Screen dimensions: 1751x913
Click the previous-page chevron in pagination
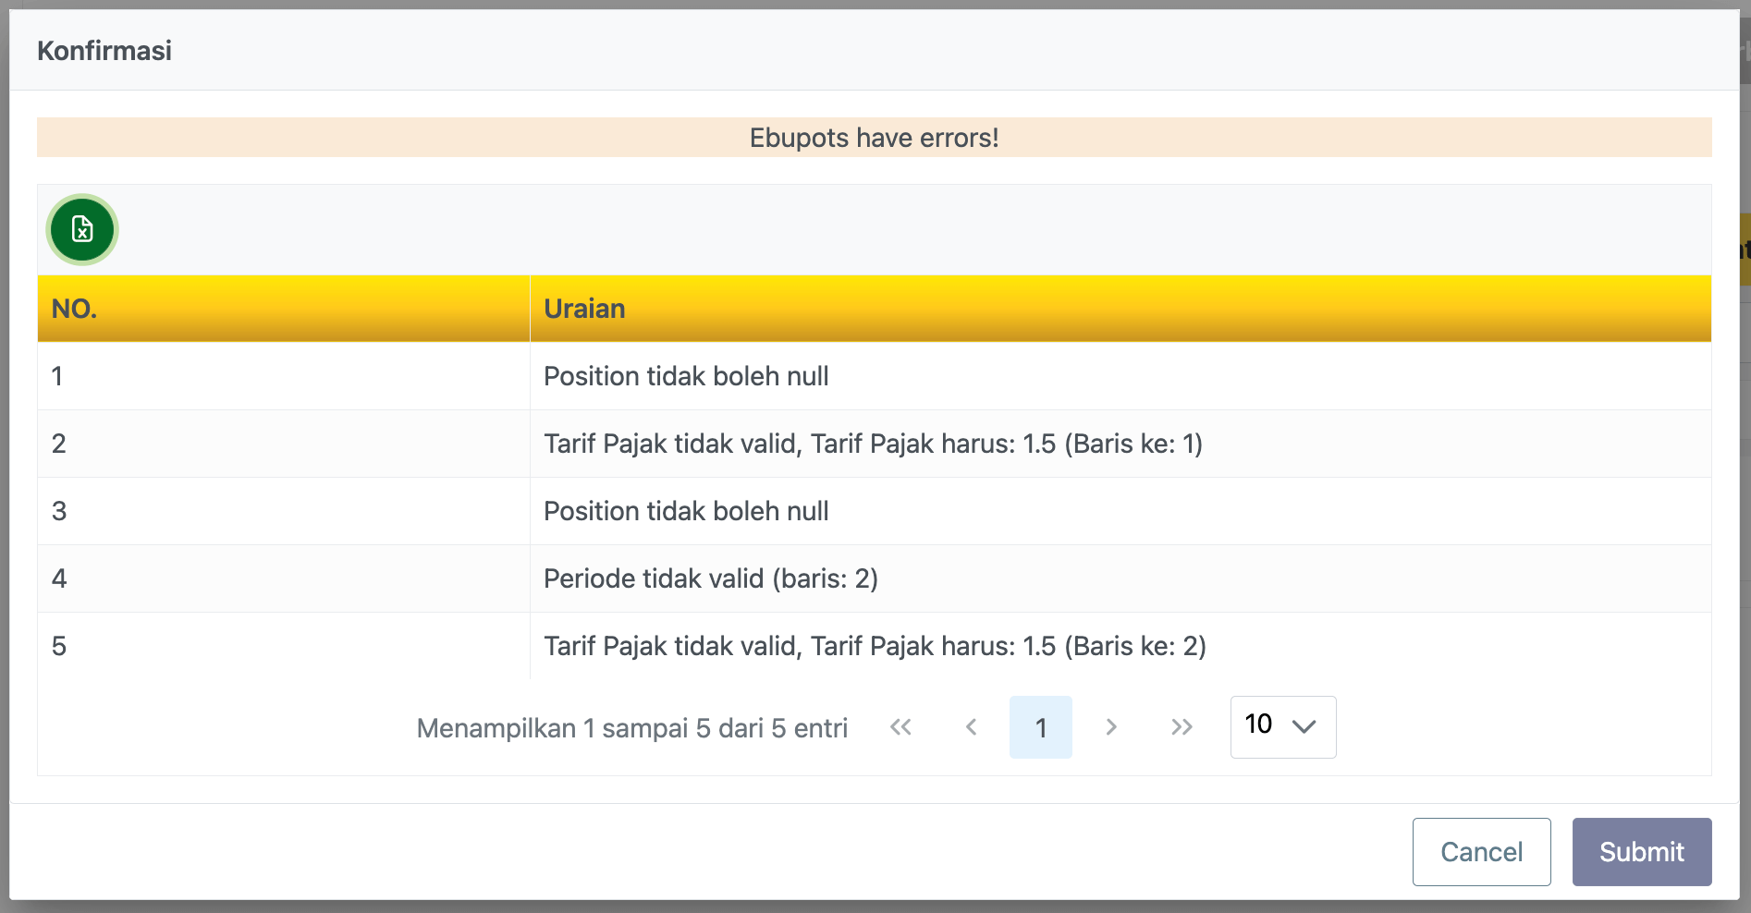[x=972, y=727]
